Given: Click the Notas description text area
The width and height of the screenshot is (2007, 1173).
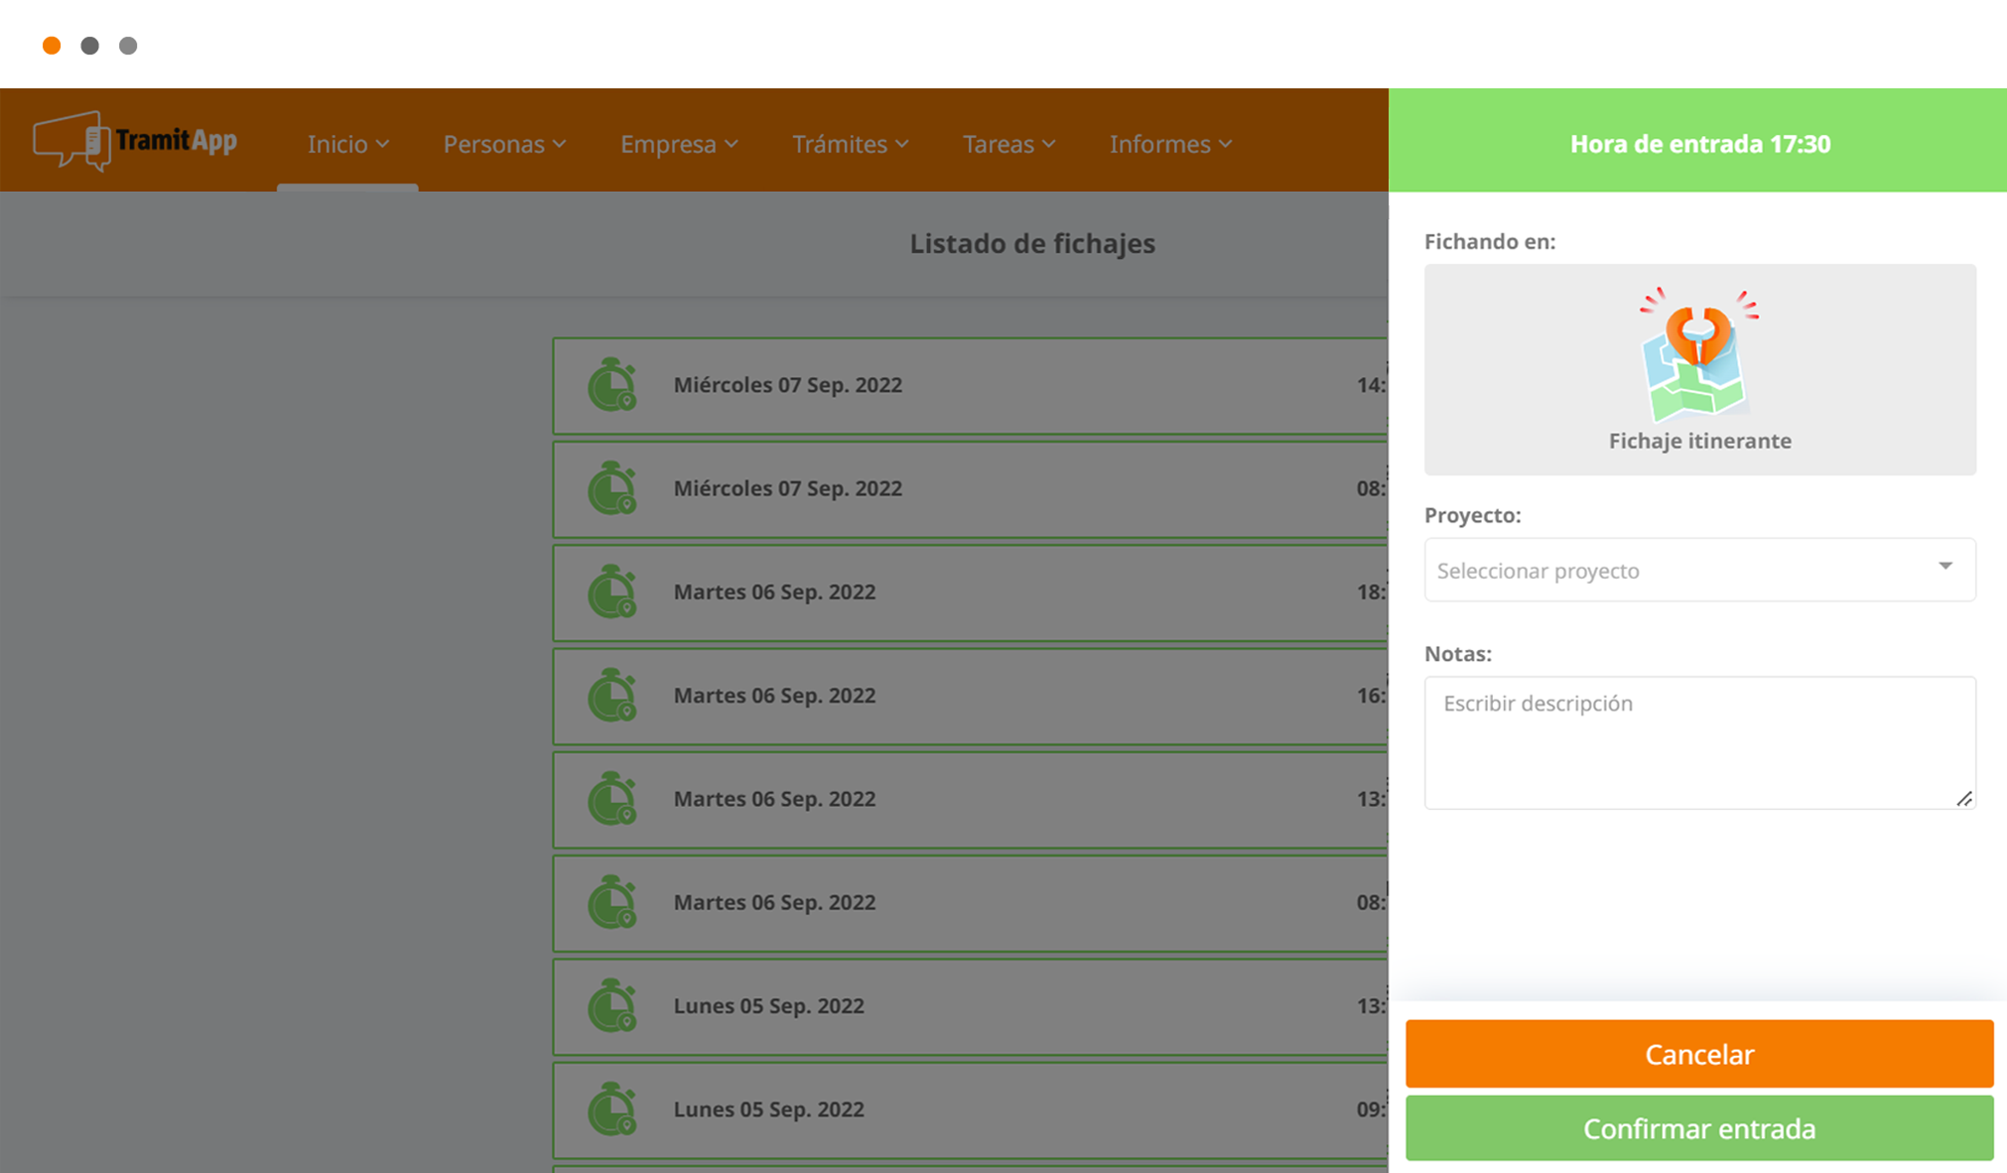Looking at the screenshot, I should pyautogui.click(x=1699, y=742).
